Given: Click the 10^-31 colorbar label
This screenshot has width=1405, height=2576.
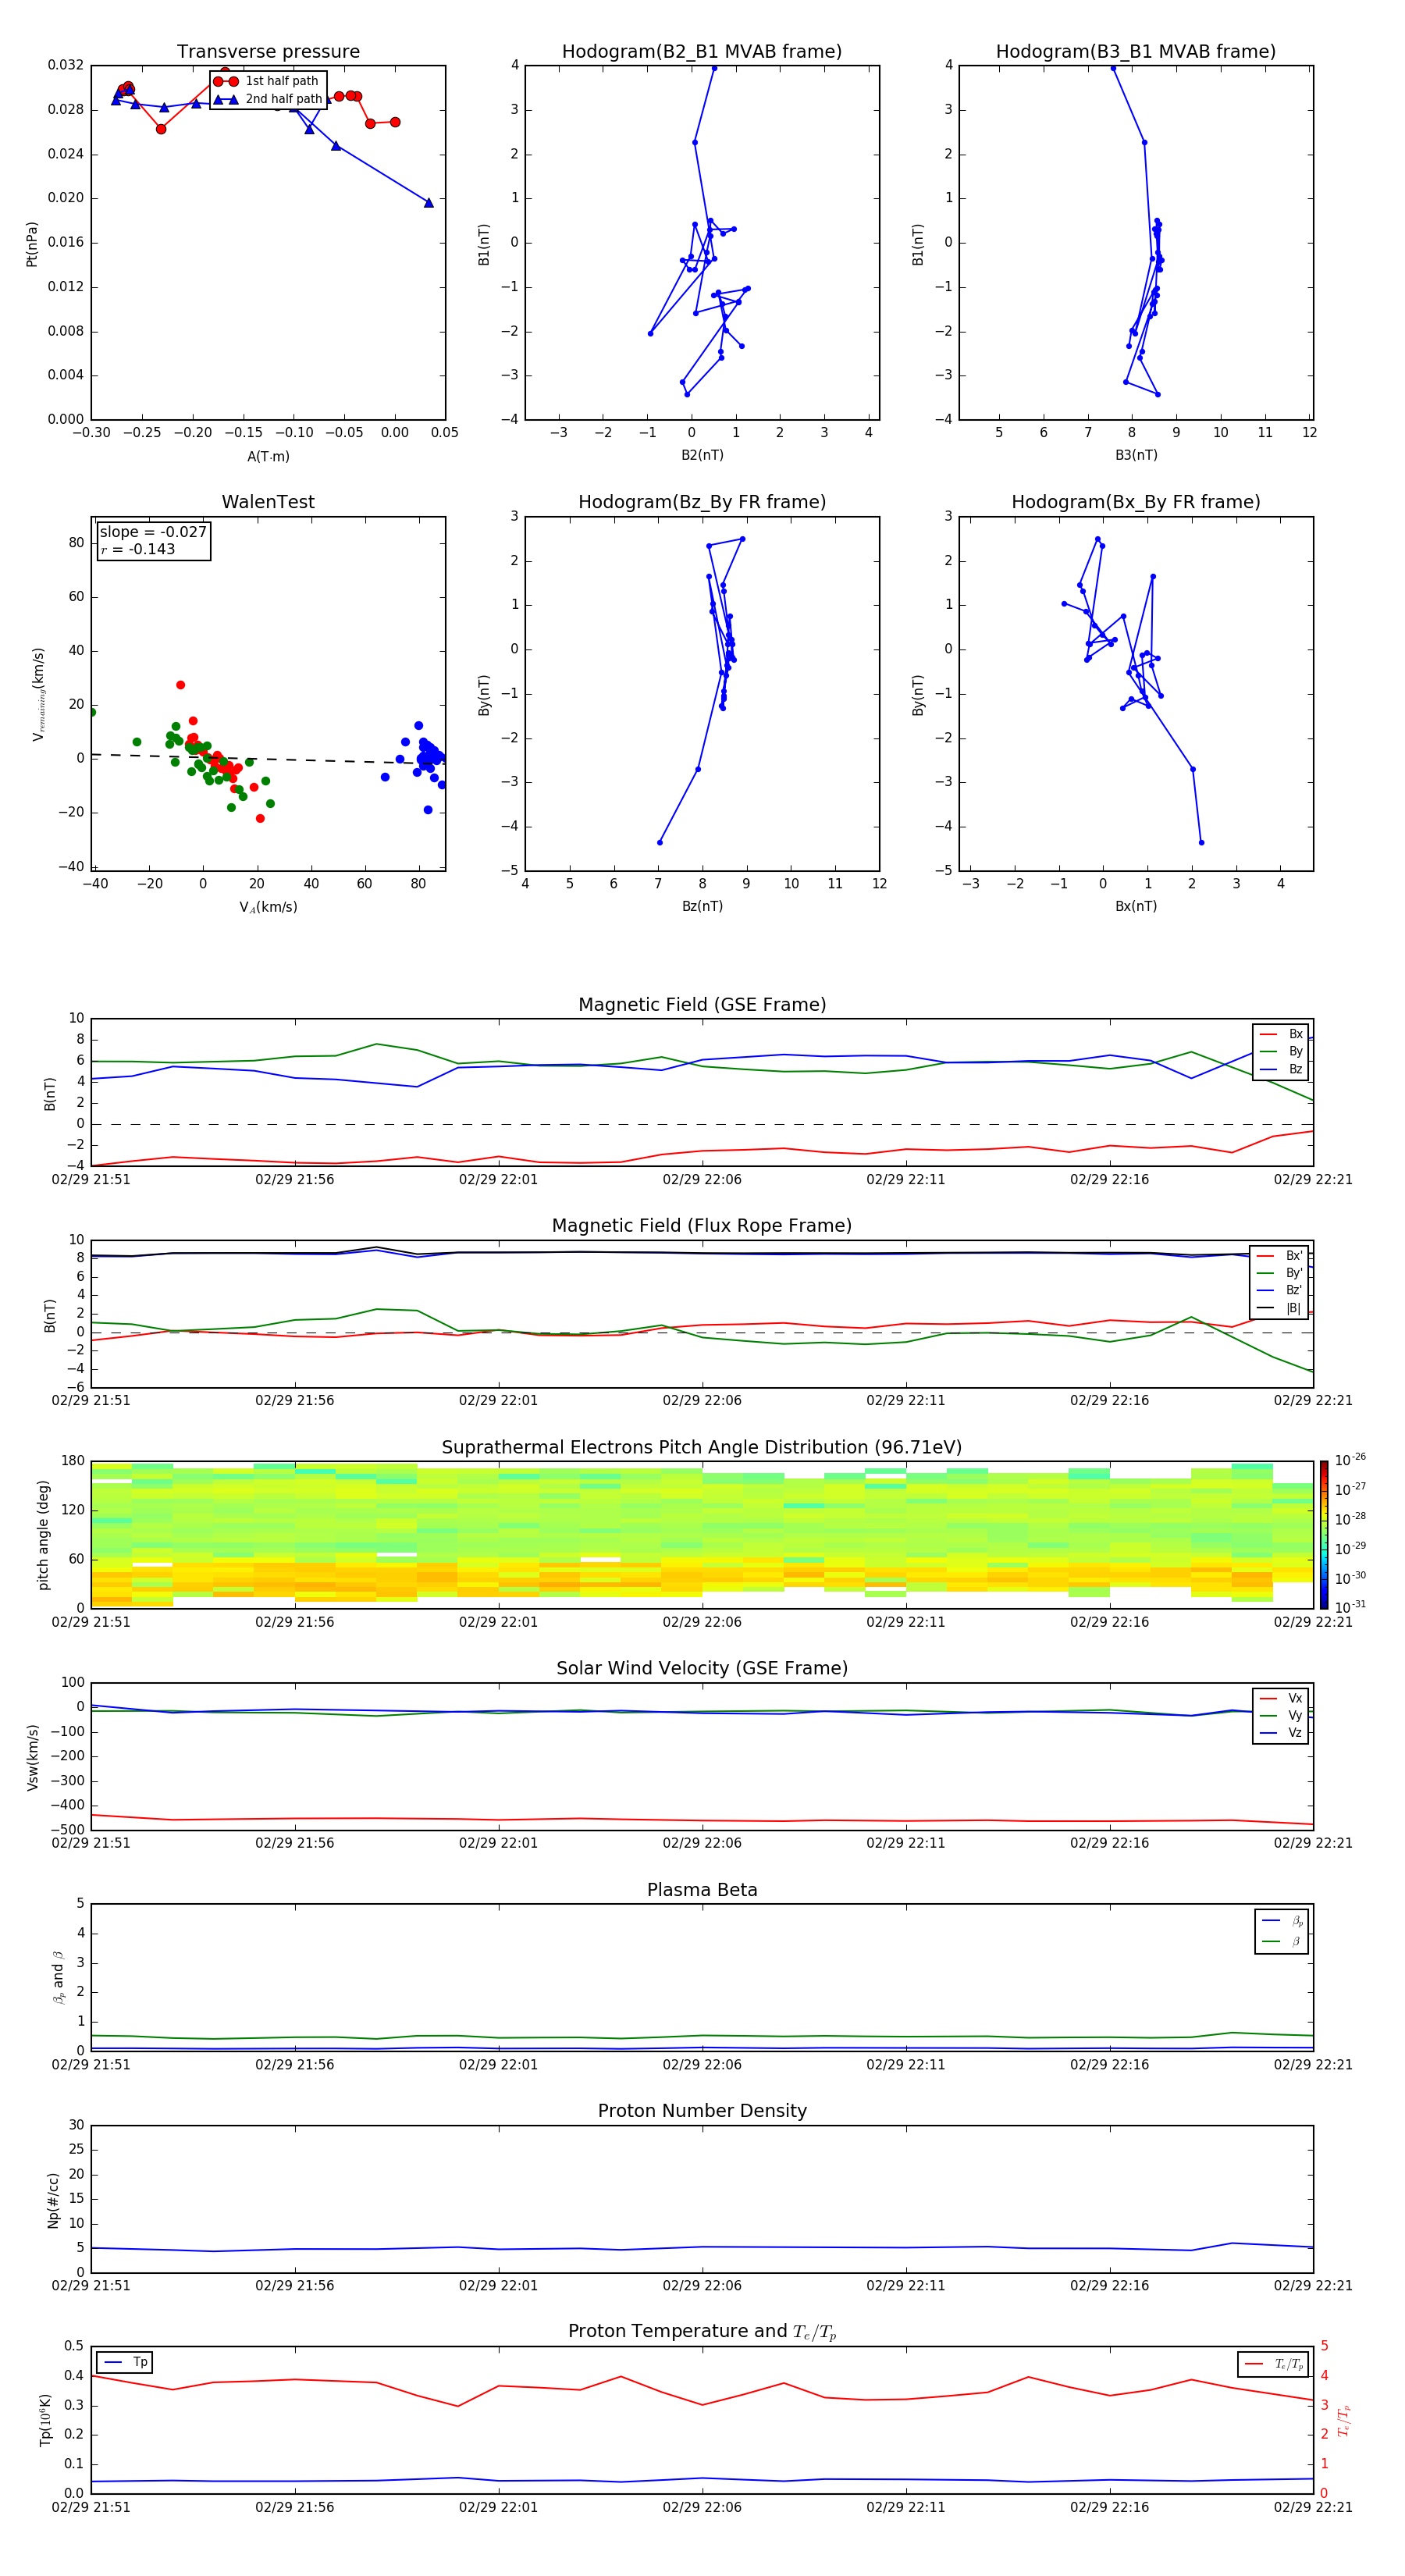Looking at the screenshot, I should pos(1350,1607).
